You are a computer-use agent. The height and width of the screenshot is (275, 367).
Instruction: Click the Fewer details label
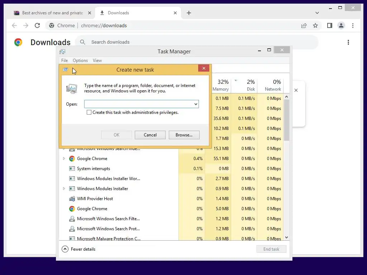[83, 249]
